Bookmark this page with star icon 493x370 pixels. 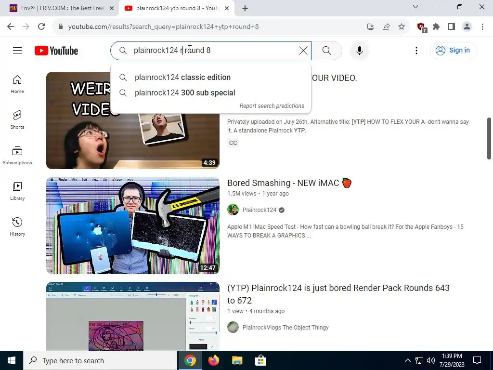[402, 27]
